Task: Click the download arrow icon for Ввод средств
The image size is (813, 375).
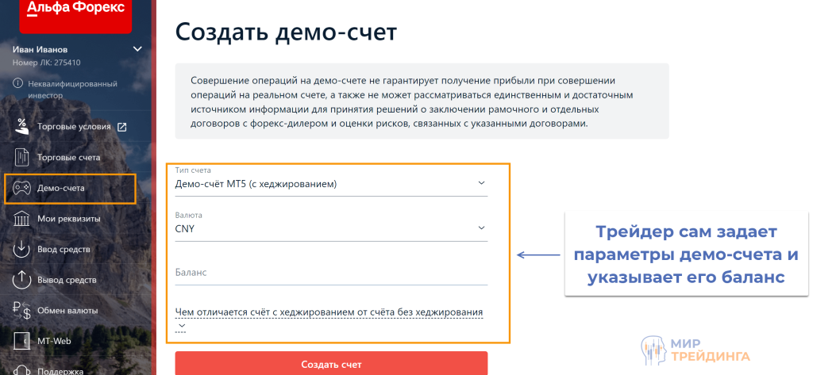Action: tap(21, 249)
